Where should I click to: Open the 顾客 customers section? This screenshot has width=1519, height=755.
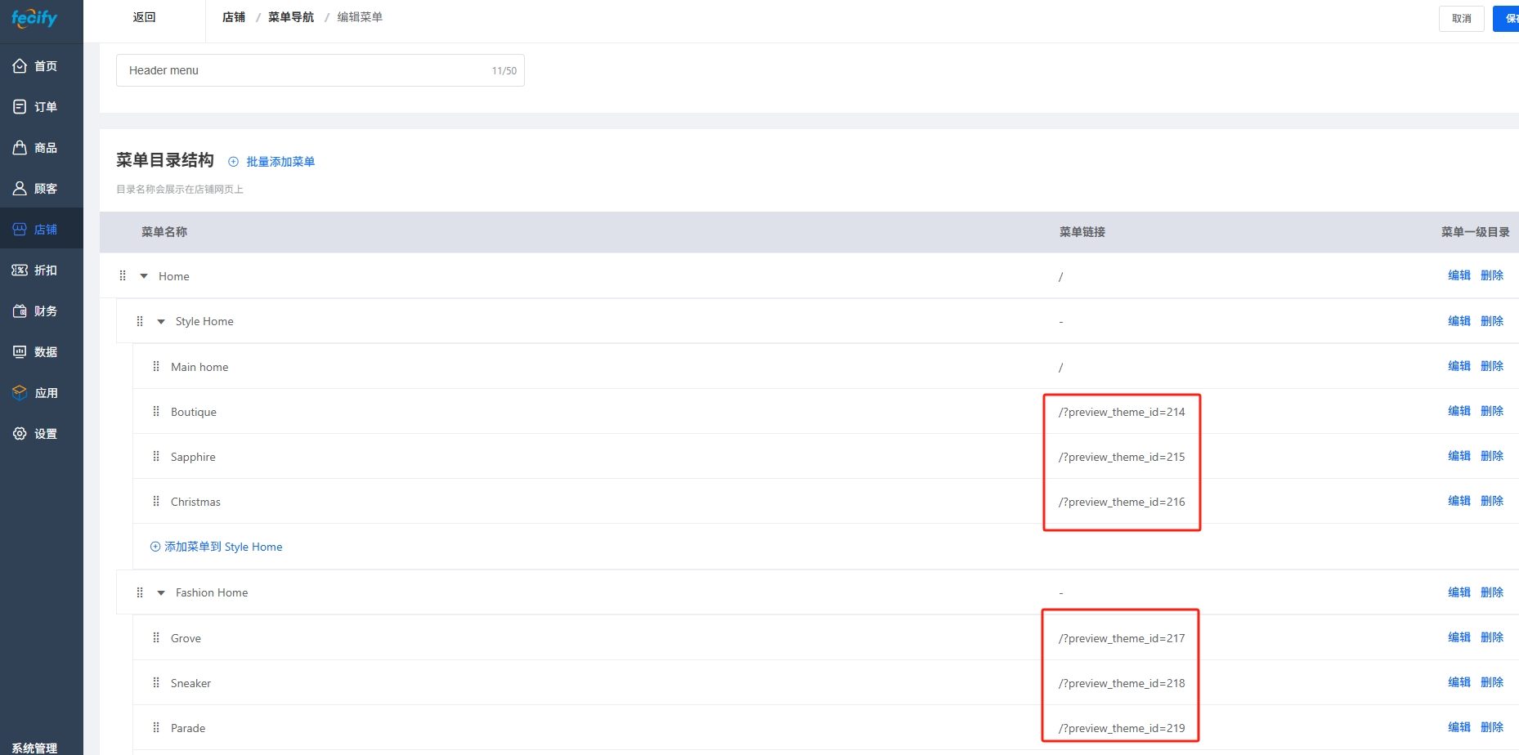(36, 189)
